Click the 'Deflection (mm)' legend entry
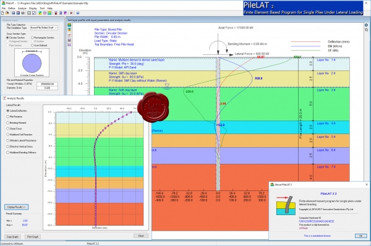 click(338, 41)
